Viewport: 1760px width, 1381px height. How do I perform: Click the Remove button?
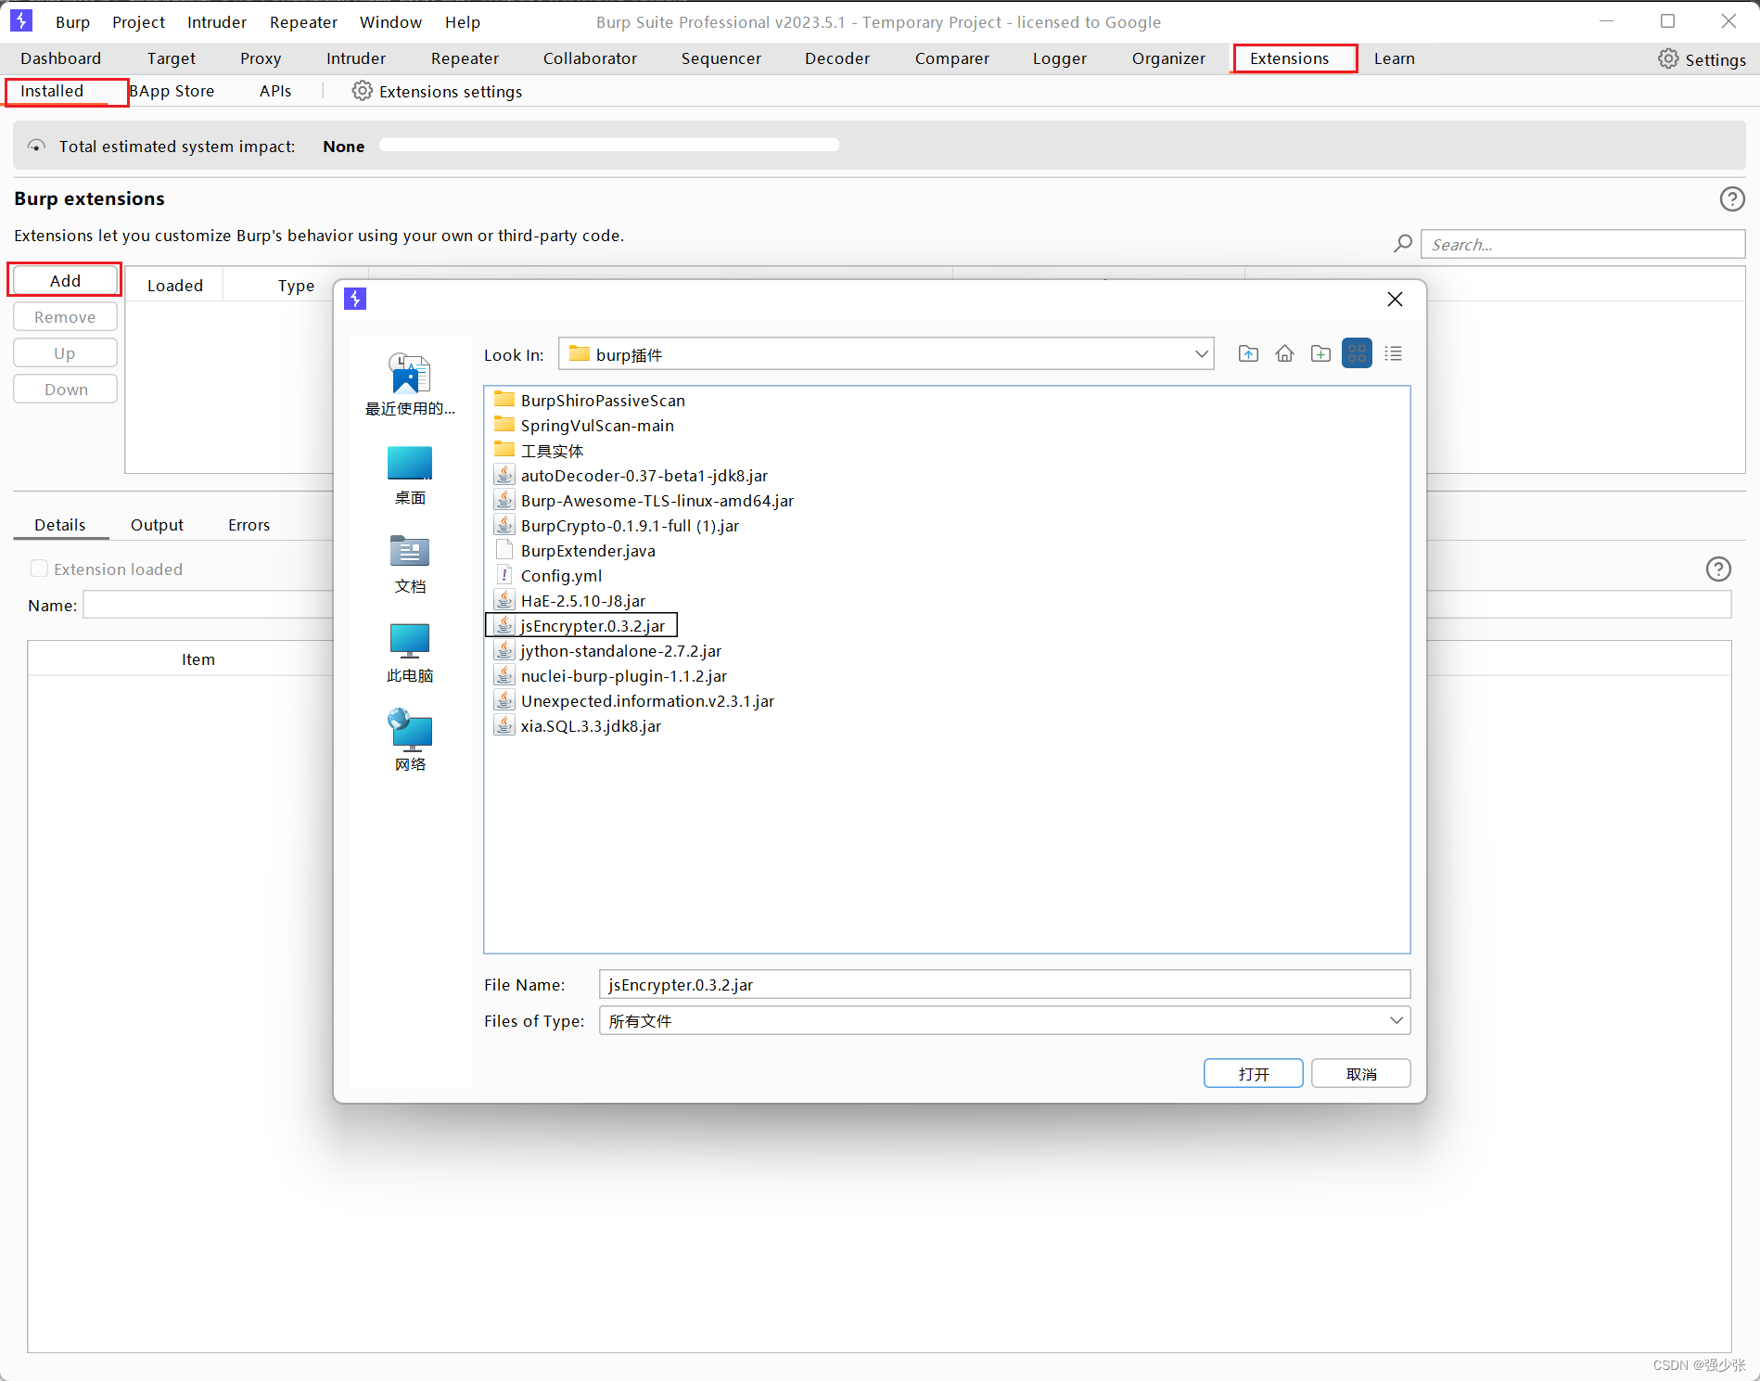click(x=65, y=316)
